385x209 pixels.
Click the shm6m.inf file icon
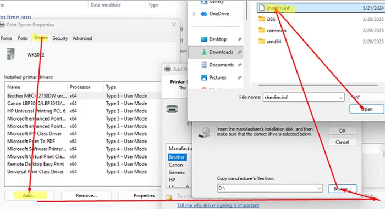[262, 8]
